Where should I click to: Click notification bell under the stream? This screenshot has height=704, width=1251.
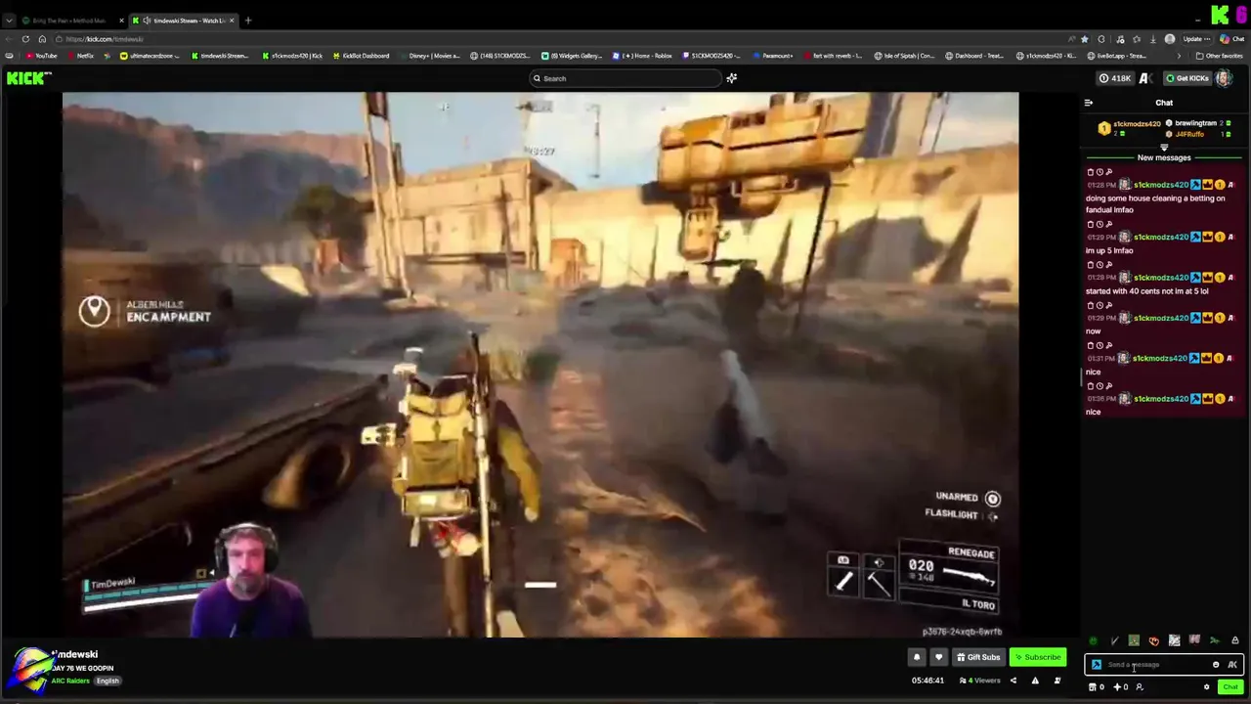click(917, 657)
